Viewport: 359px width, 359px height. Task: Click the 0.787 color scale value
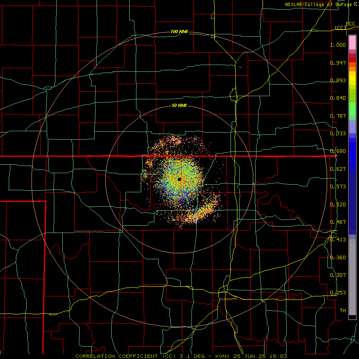tap(338, 116)
